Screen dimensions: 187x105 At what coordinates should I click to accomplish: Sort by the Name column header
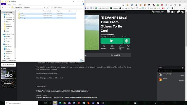20,11
